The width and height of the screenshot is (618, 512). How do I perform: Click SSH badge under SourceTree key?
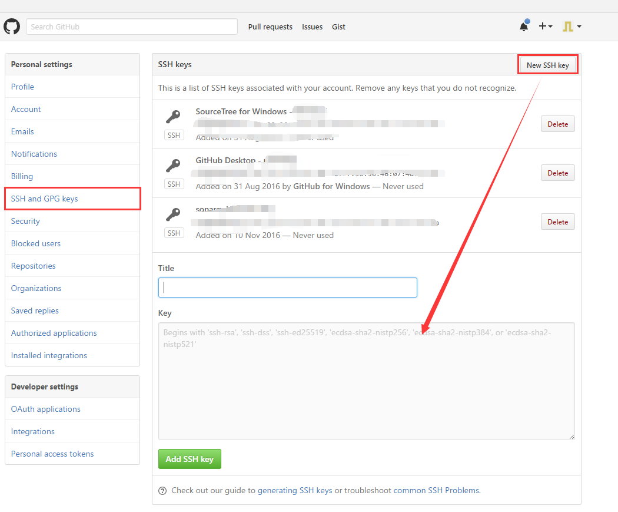coord(174,136)
